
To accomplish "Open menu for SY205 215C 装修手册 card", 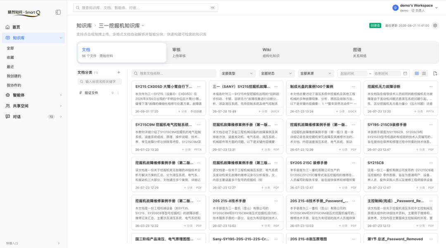I will (x=353, y=163).
